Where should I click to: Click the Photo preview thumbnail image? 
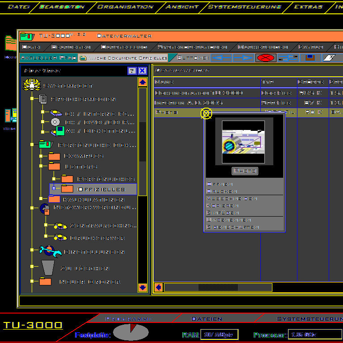pos(243,142)
